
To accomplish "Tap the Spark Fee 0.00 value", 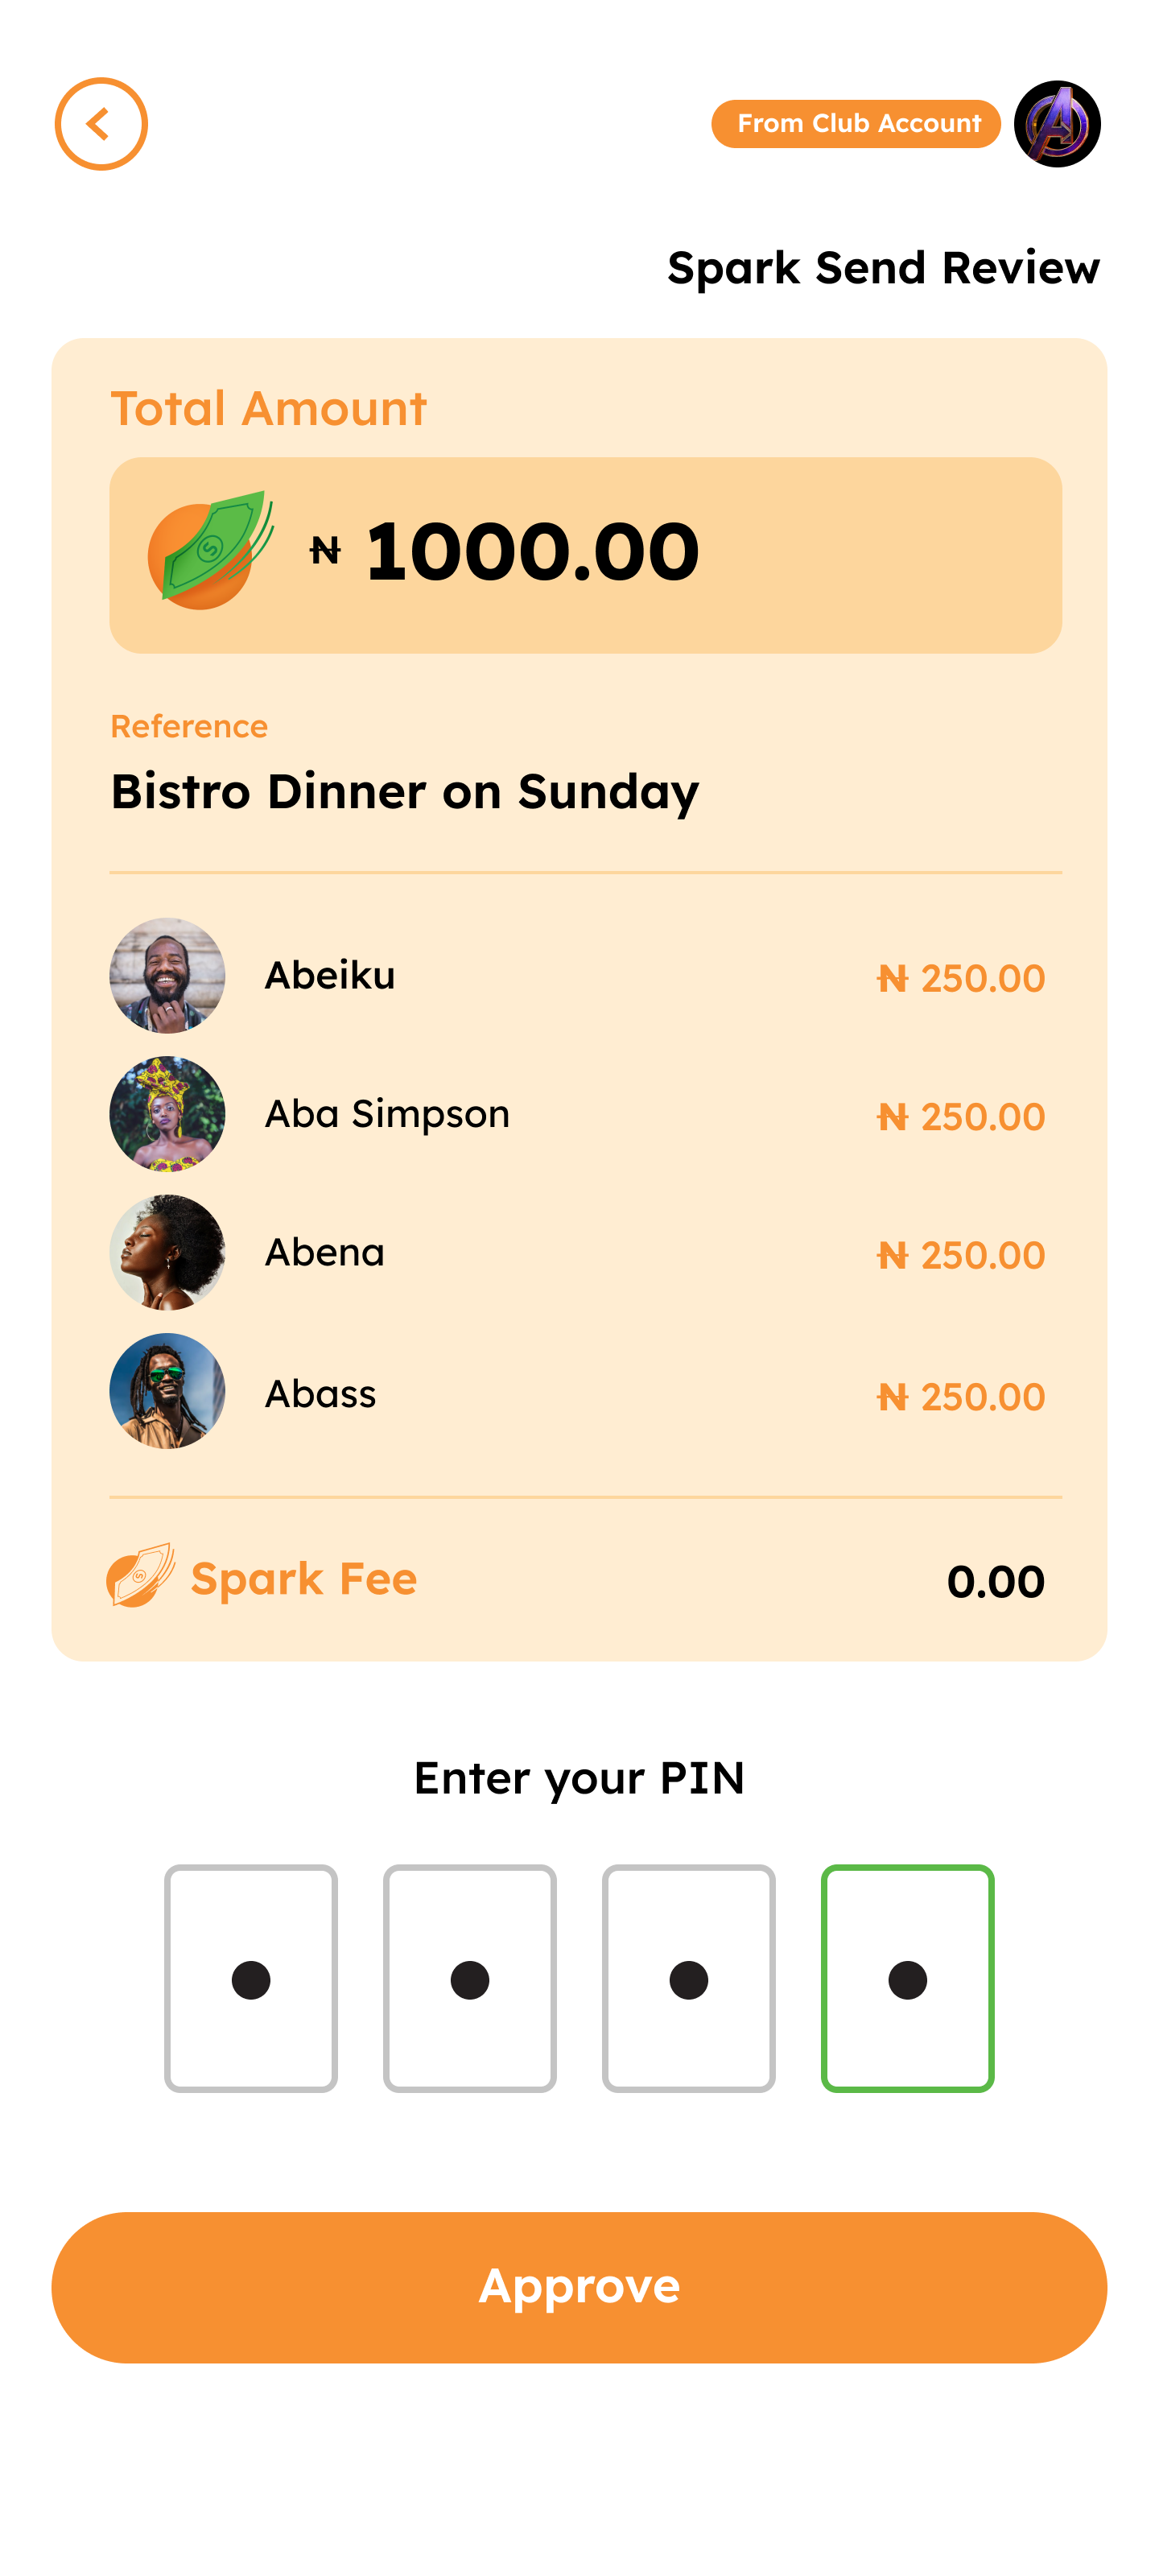I will pos(995,1581).
